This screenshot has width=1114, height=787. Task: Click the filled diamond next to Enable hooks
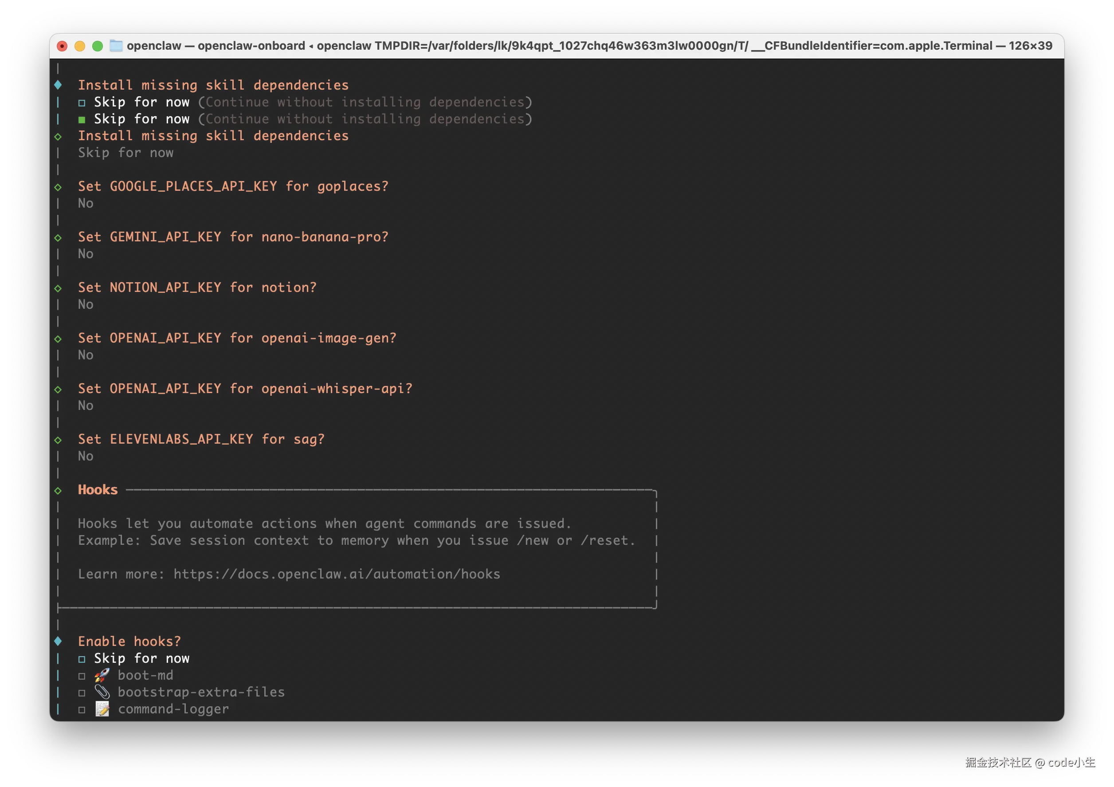click(x=58, y=641)
